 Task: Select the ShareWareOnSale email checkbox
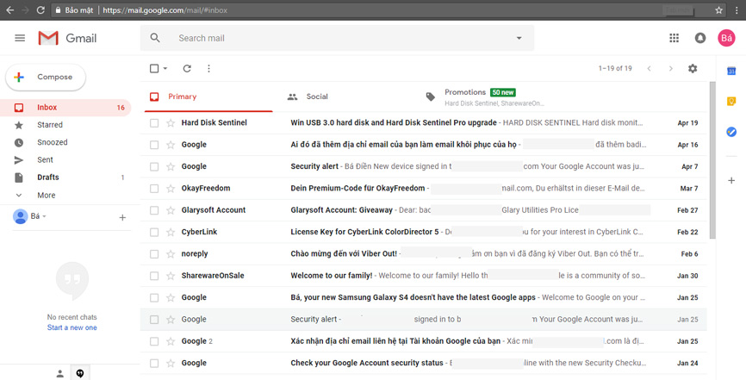(x=154, y=277)
